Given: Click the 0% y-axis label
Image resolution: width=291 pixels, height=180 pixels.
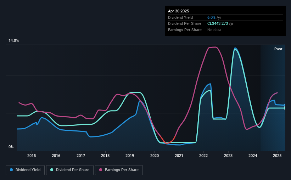Looking at the screenshot, I should (x=11, y=147).
